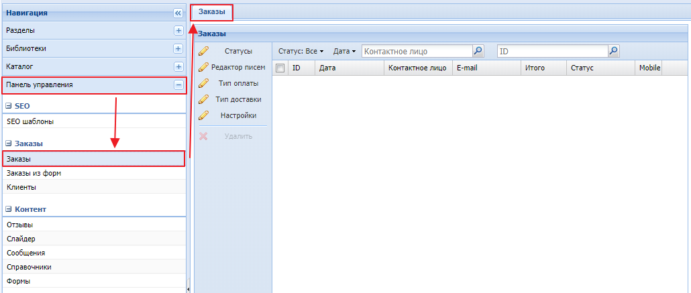The image size is (691, 293).
Task: Expand the Разделы section
Action: pyautogui.click(x=178, y=31)
